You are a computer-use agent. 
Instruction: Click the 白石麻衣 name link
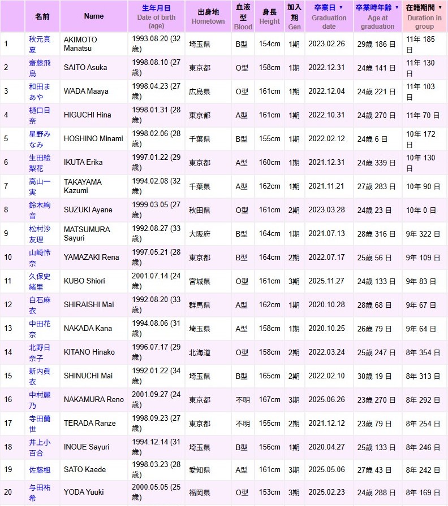pyautogui.click(x=40, y=305)
